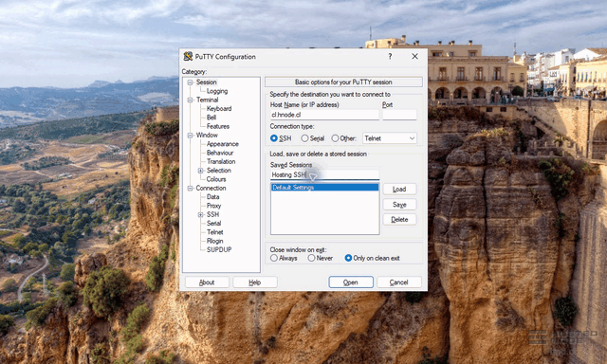This screenshot has height=364, width=607.
Task: Open the Colours settings category
Action: tap(216, 179)
